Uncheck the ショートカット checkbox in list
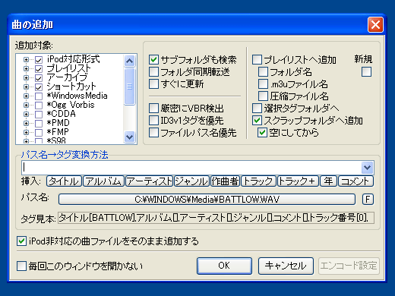The height and width of the screenshot is (296, 395). pyautogui.click(x=39, y=87)
